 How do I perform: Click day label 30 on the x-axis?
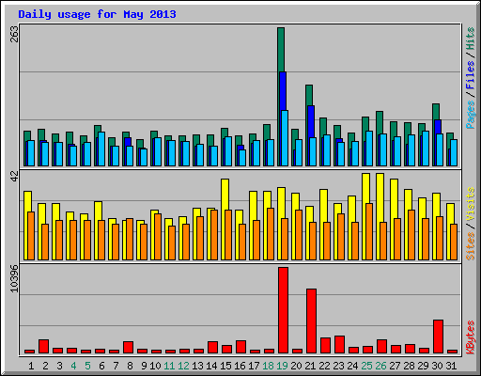click(x=437, y=366)
